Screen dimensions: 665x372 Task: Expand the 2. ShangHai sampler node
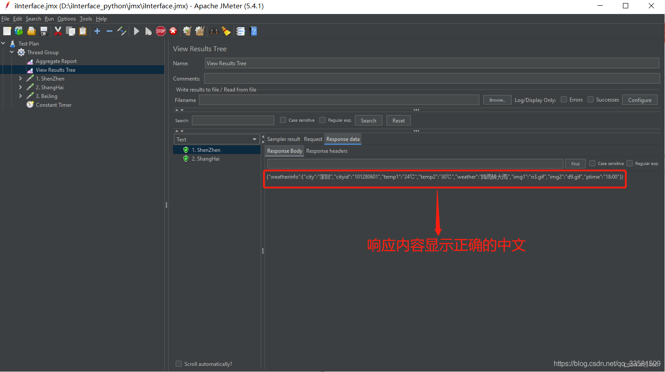click(x=20, y=87)
